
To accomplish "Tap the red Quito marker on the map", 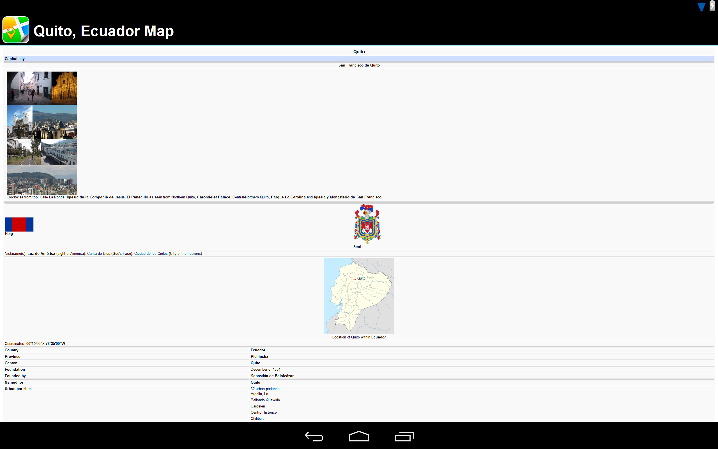I will pos(356,279).
